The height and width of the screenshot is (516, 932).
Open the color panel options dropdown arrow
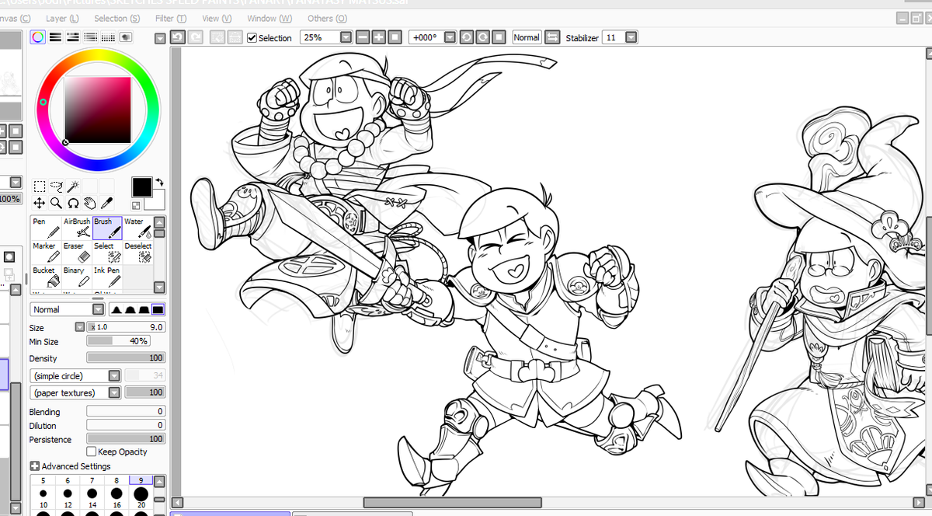pos(159,38)
